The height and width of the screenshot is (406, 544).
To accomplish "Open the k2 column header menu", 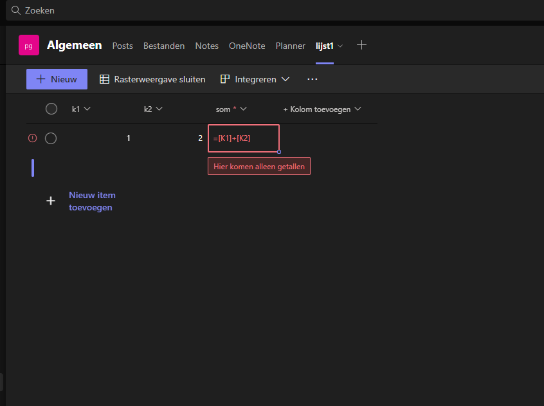I will (x=153, y=109).
